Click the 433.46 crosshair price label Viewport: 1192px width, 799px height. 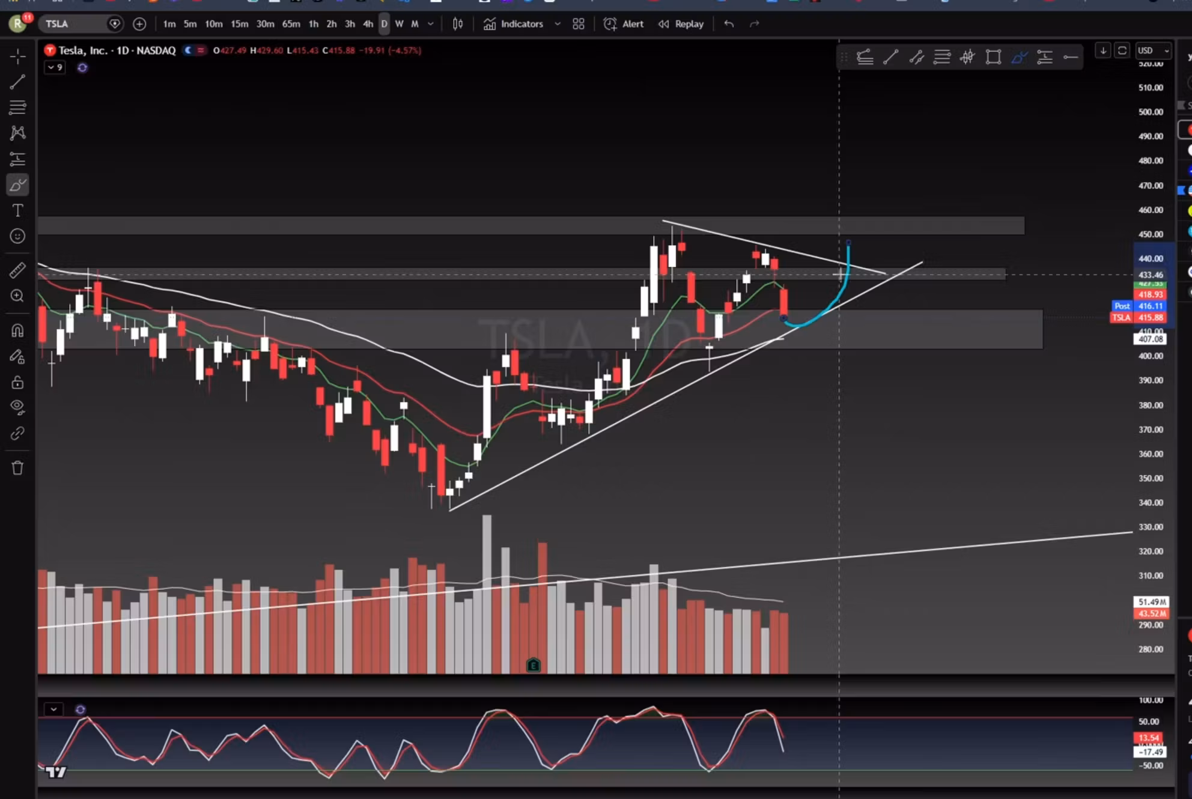(1151, 275)
